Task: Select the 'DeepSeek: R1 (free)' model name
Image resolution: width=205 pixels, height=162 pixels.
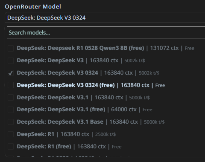Action: click(x=44, y=147)
